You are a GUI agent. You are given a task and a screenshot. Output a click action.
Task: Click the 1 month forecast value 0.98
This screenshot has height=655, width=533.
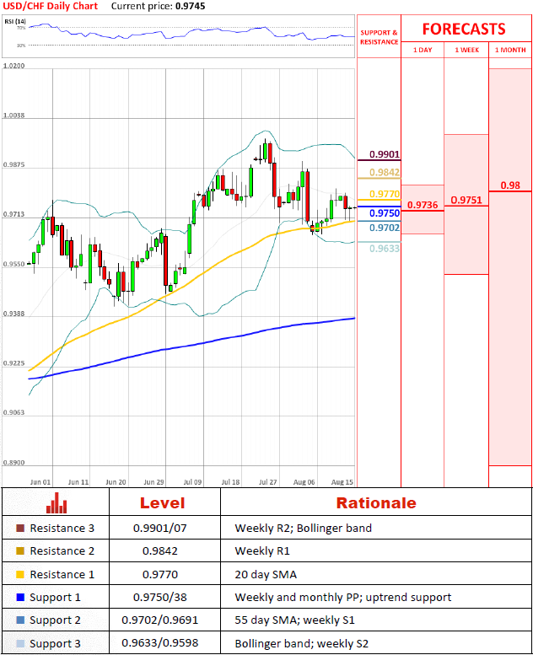coord(510,185)
